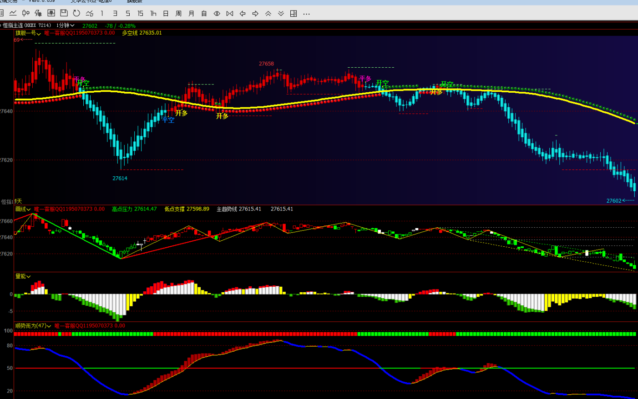Switch to monthly (月) period
Image resolution: width=638 pixels, height=399 pixels.
pyautogui.click(x=191, y=13)
